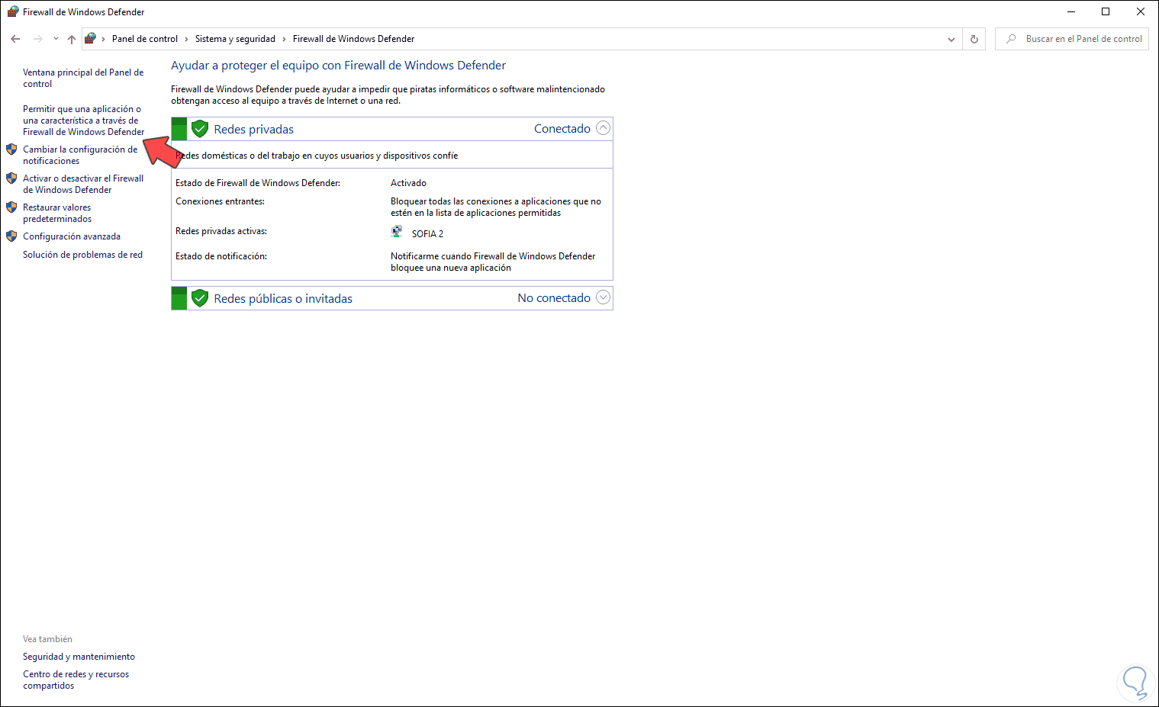Select 'Firewall de Windows Defender' breadcrumb
Viewport: 1159px width, 707px height.
click(354, 39)
